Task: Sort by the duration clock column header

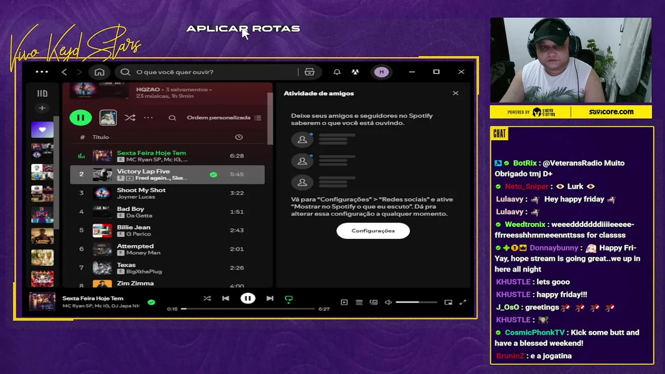Action: click(239, 137)
